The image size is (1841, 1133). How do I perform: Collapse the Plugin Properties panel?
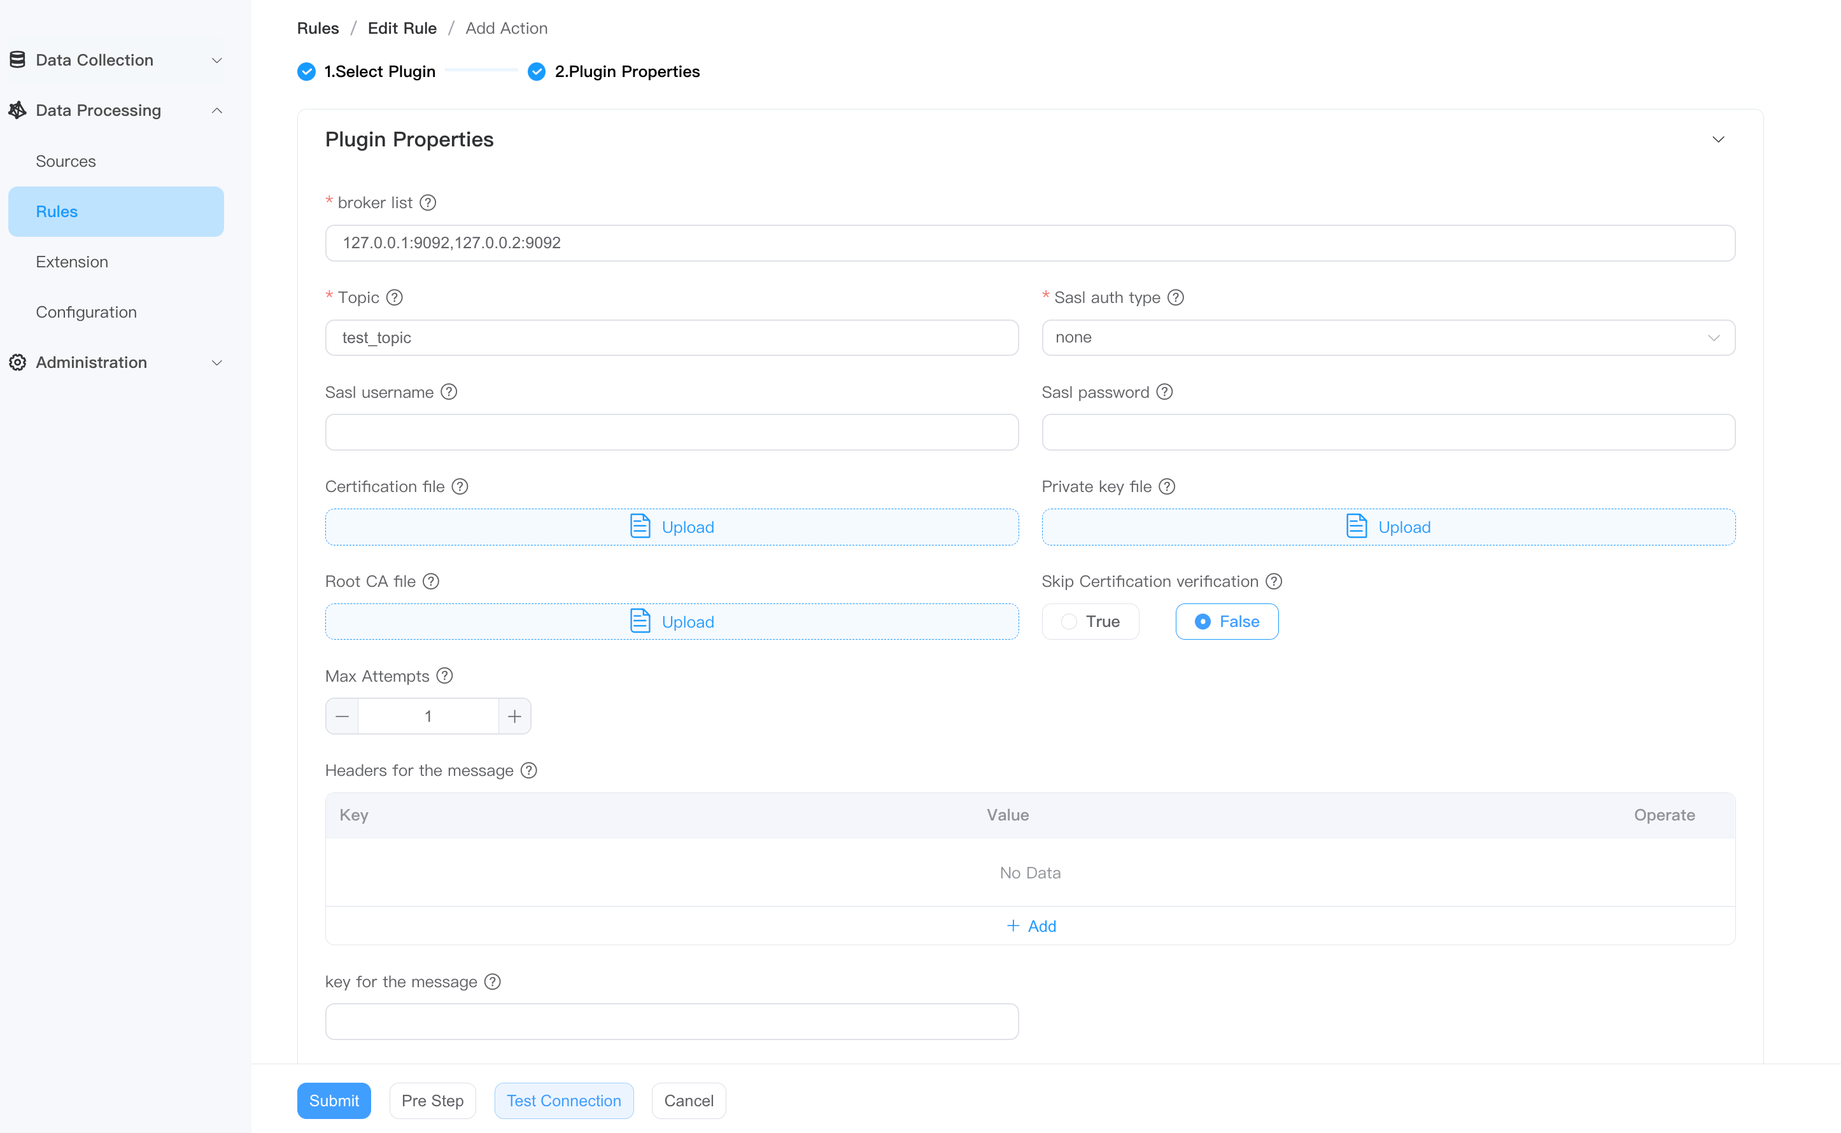pos(1718,139)
